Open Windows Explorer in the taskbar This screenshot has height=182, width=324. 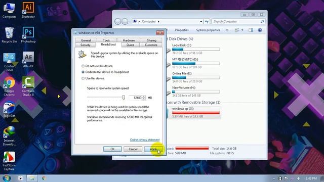click(32, 178)
